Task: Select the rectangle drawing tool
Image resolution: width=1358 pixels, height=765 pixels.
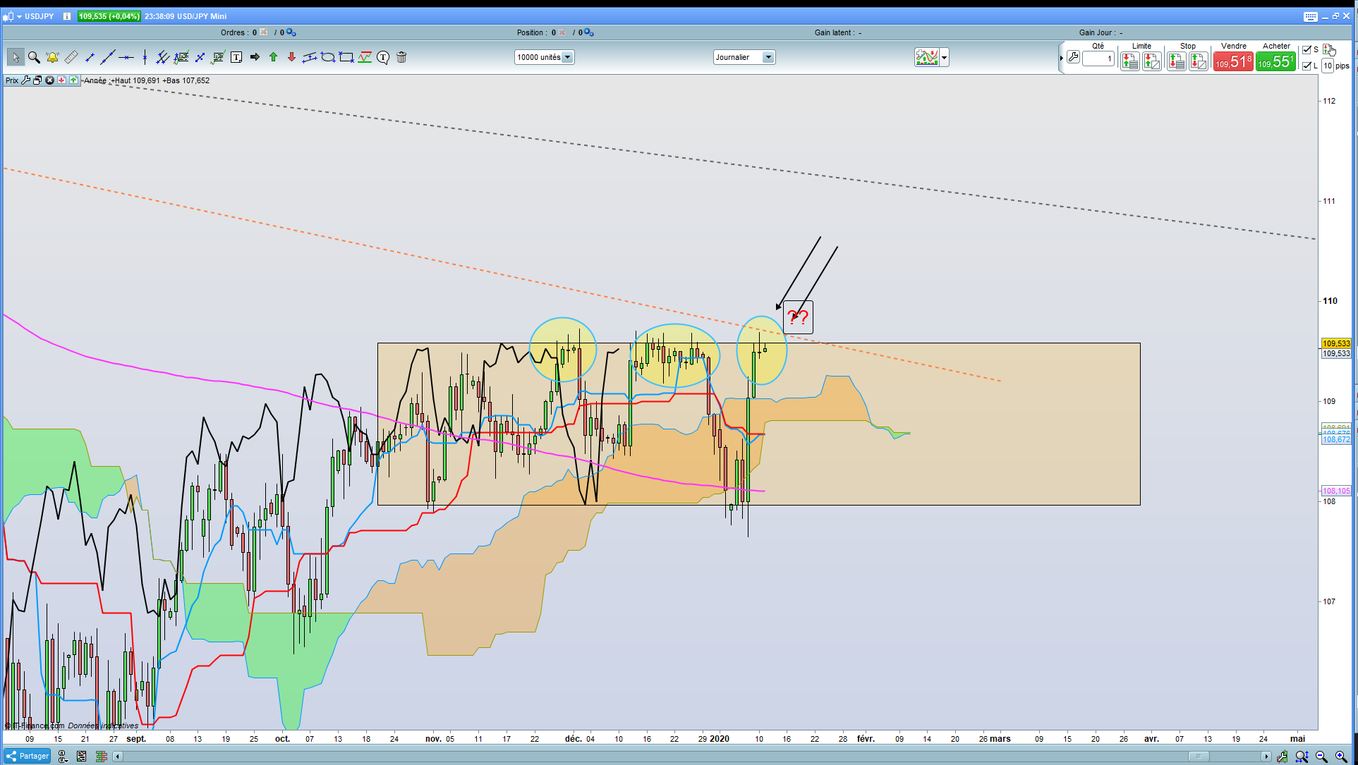Action: [x=346, y=57]
